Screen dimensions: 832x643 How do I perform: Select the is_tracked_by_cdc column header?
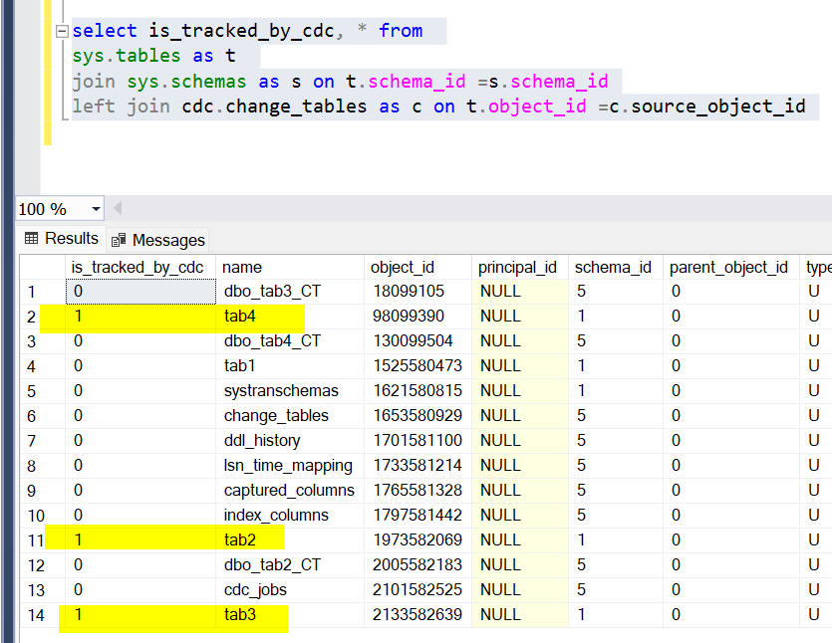(x=140, y=267)
